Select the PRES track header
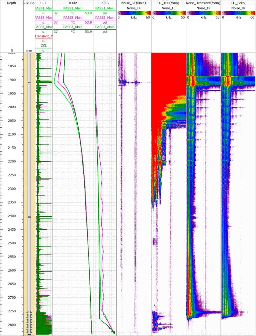Screen dimensions: 256x336 coord(105,3)
